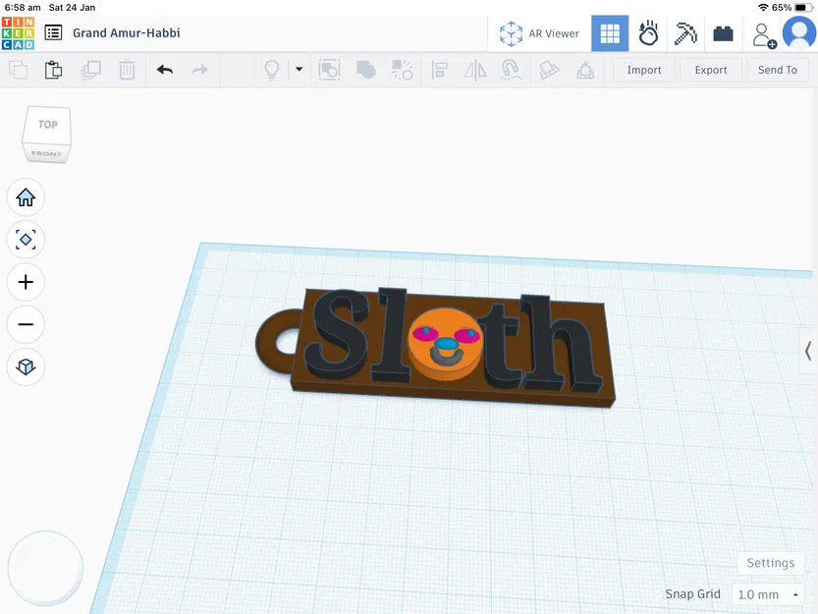Switch to the 3D design grid view
The width and height of the screenshot is (818, 614).
point(610,33)
